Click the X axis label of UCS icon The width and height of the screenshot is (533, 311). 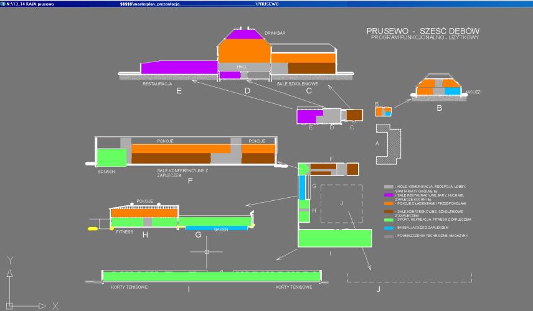(55, 306)
